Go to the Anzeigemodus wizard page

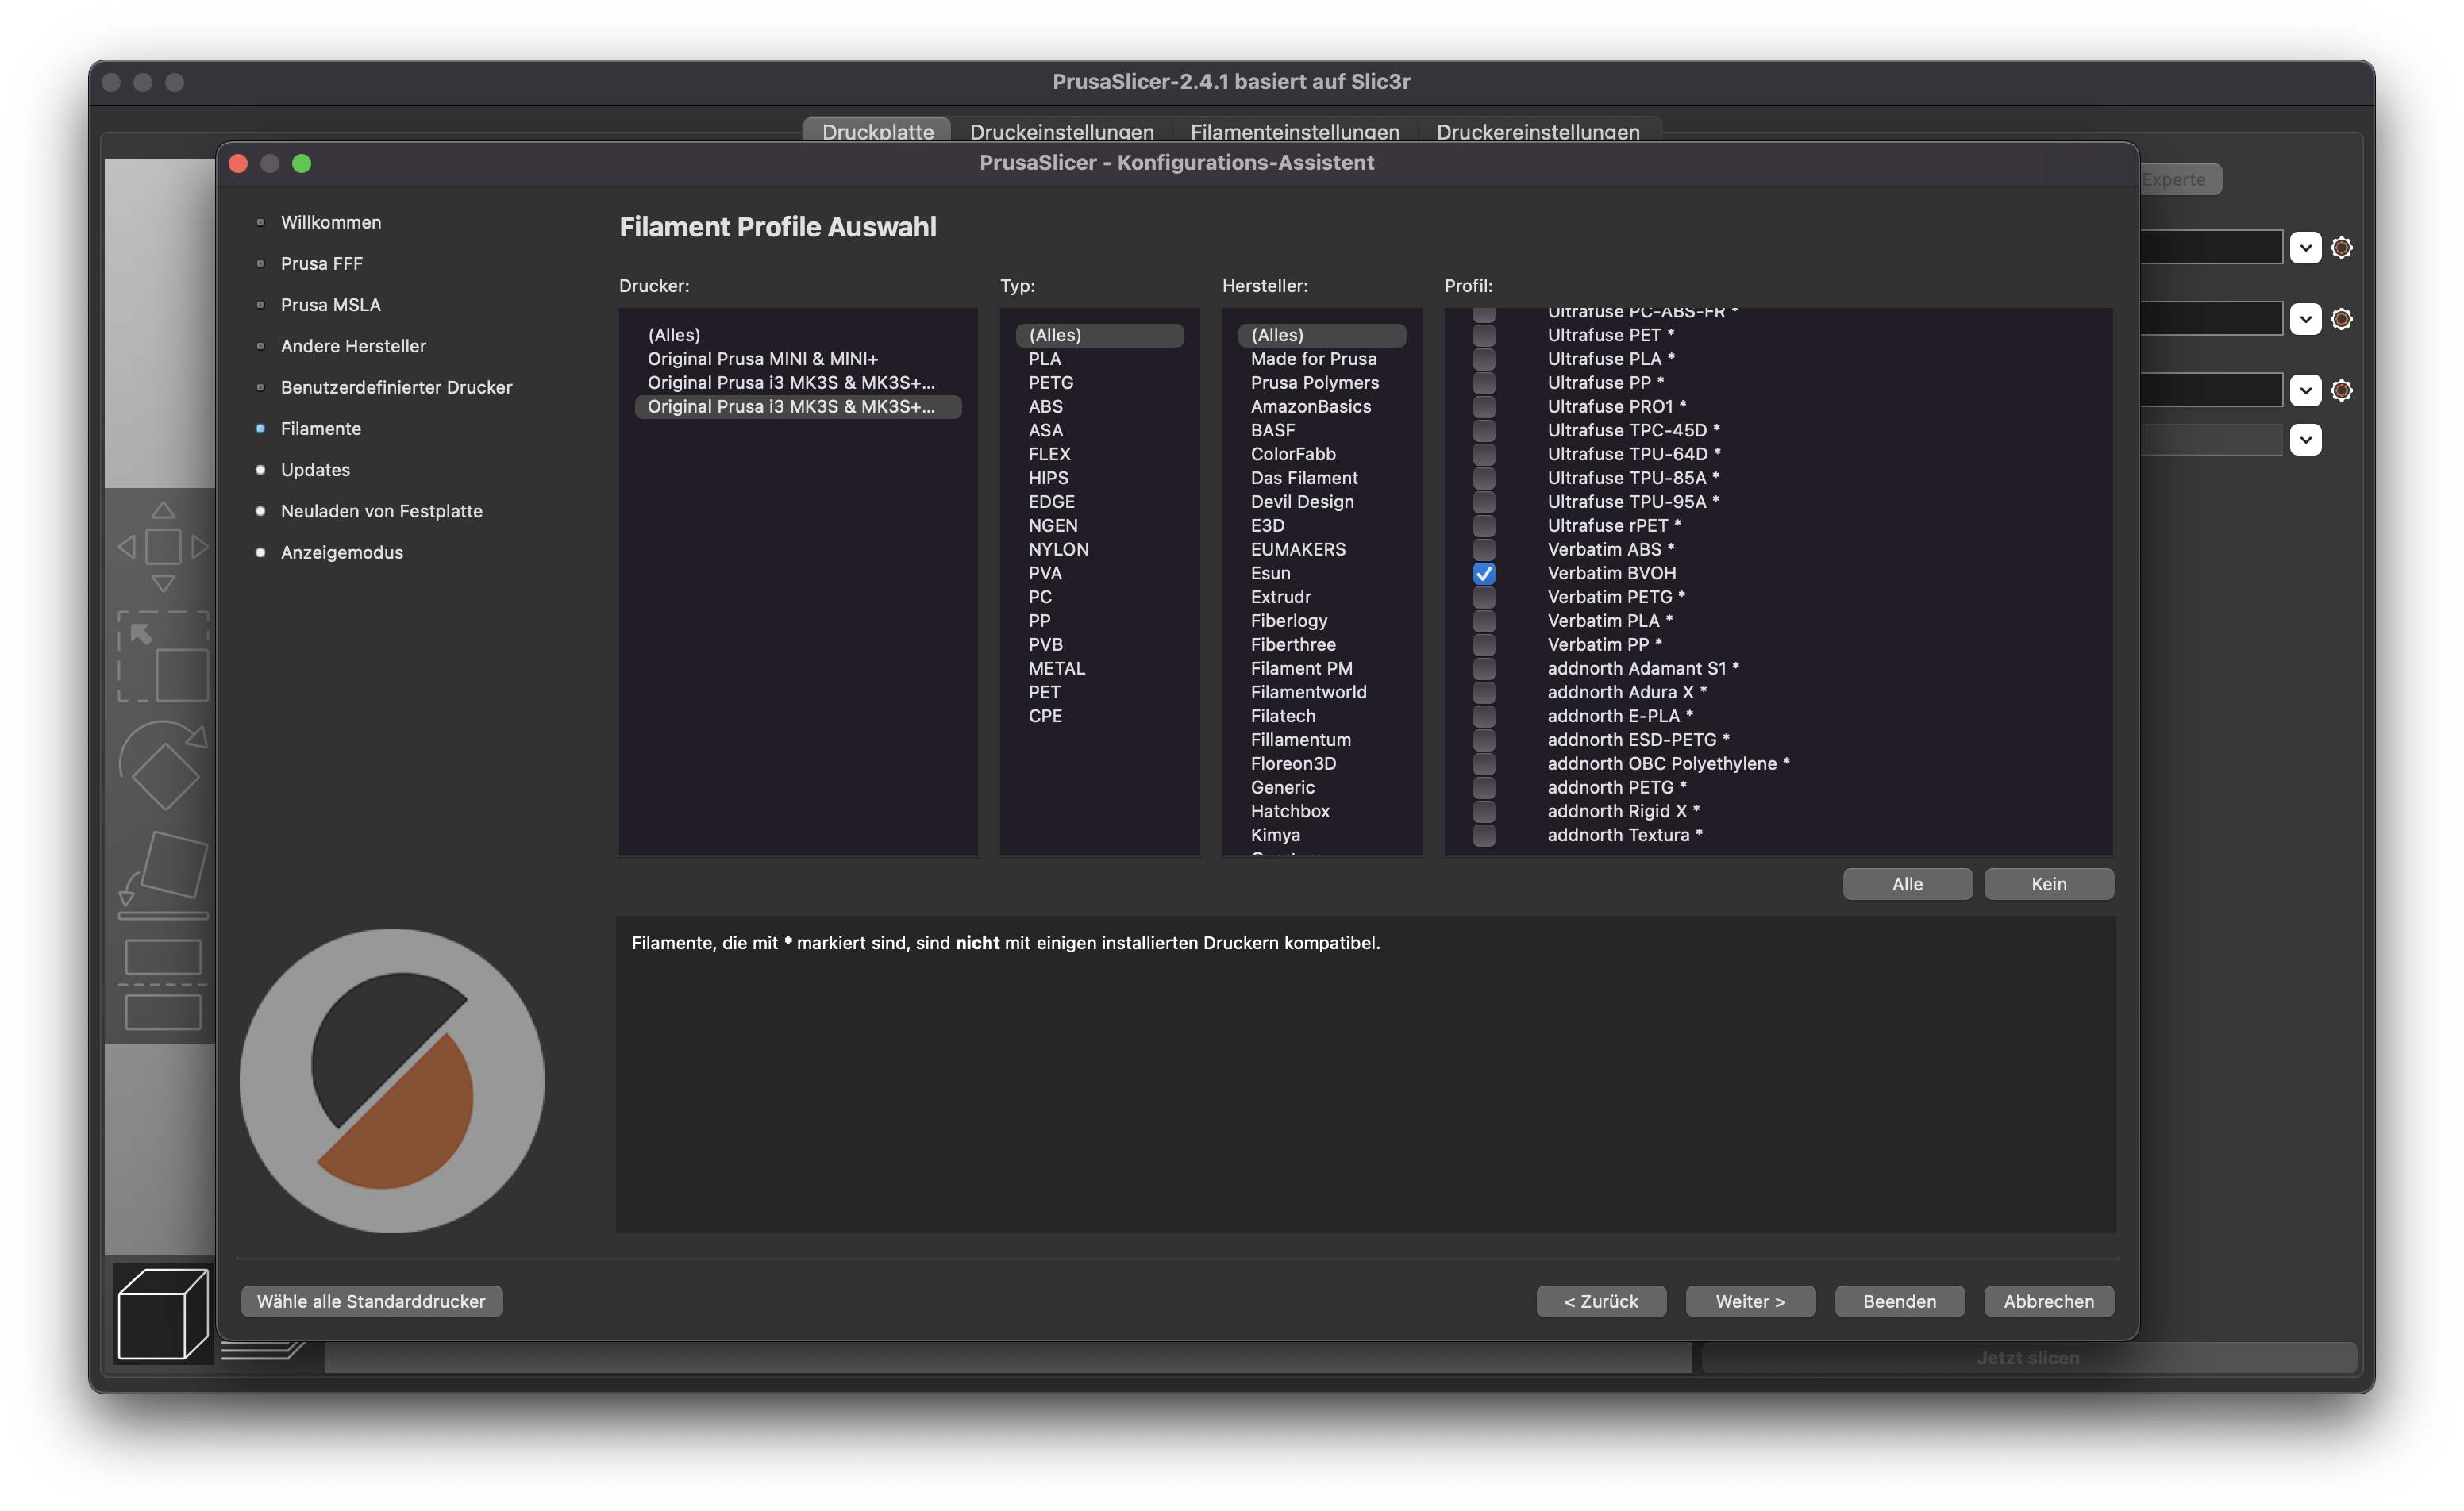341,552
